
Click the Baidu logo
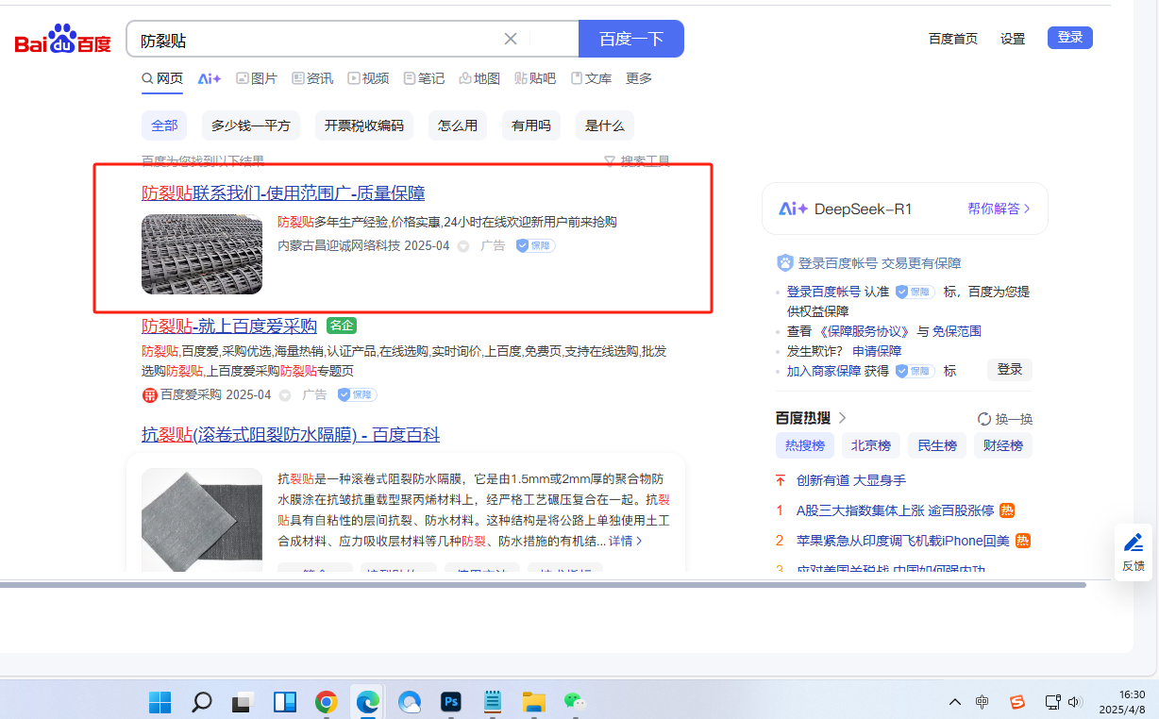coord(62,41)
